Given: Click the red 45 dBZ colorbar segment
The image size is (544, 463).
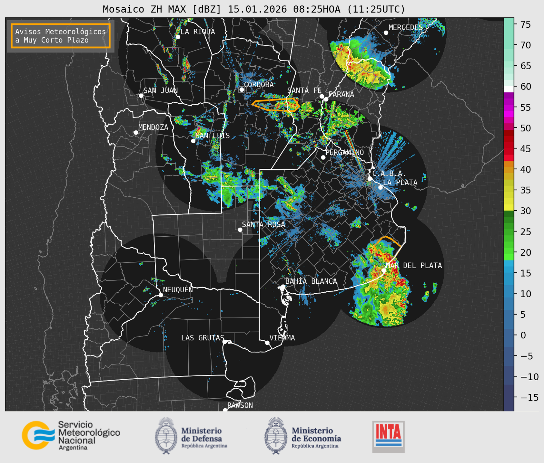Looking at the screenshot, I should 509,149.
